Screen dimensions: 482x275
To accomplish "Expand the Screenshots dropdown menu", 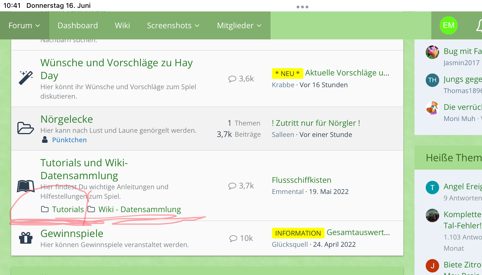I will pos(173,25).
